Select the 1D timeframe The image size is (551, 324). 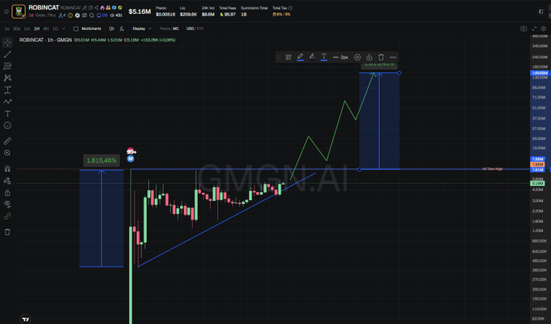[55, 29]
